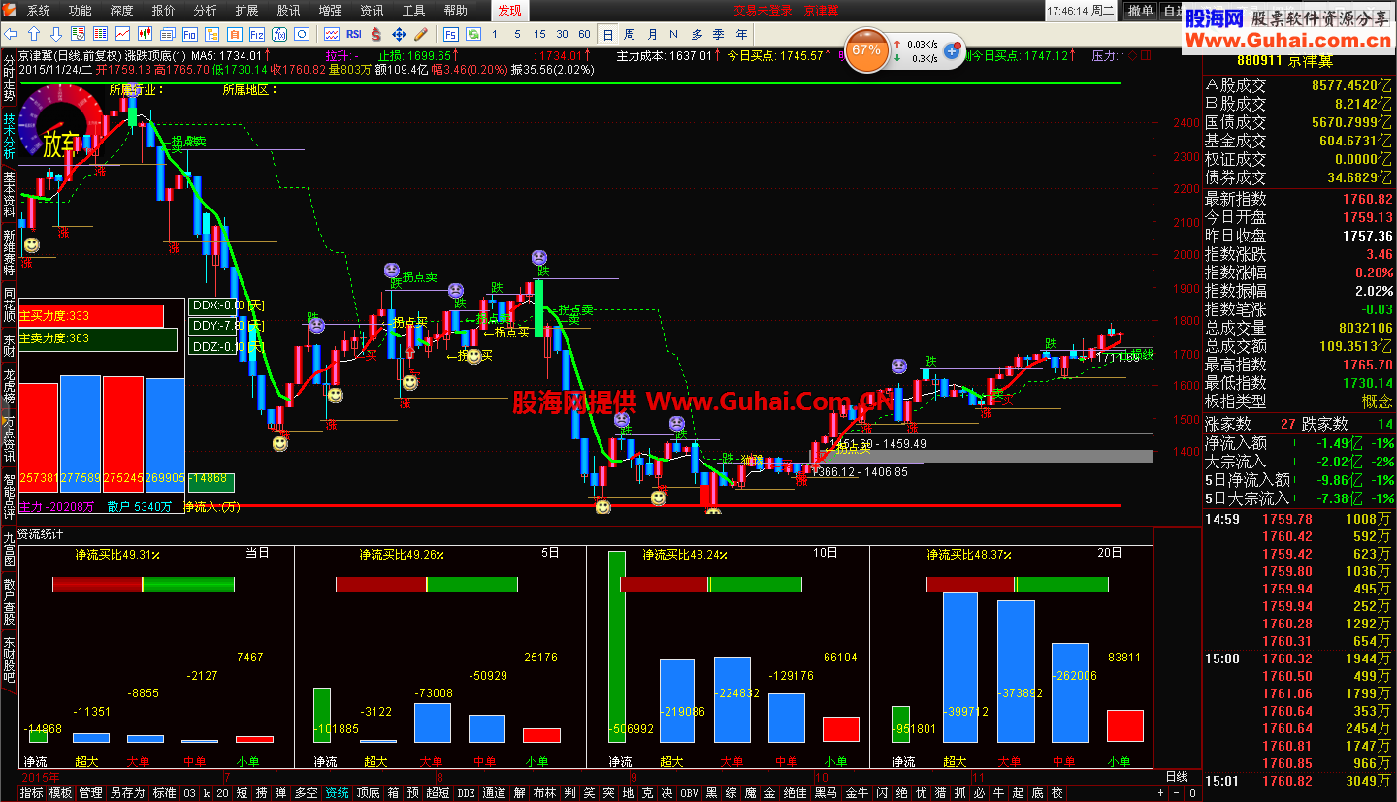
Task: Click the back arrow toolbar icon
Action: (x=11, y=34)
